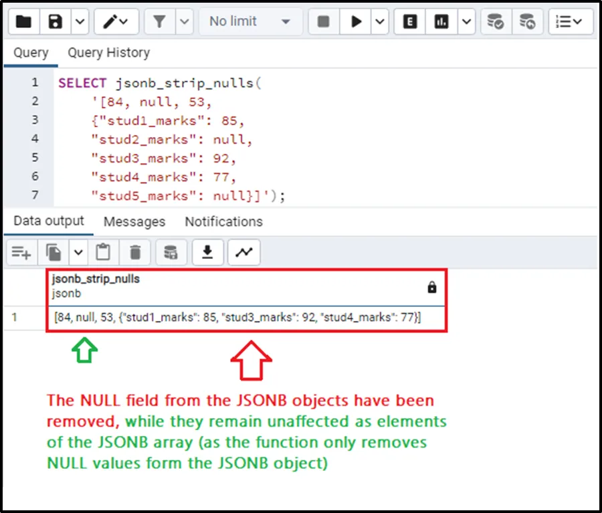The image size is (602, 513).
Task: Open Explain Analyze bar chart icon
Action: [441, 22]
